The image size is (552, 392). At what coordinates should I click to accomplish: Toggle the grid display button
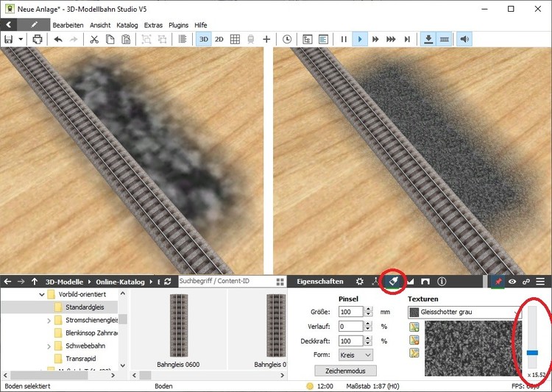click(235, 39)
